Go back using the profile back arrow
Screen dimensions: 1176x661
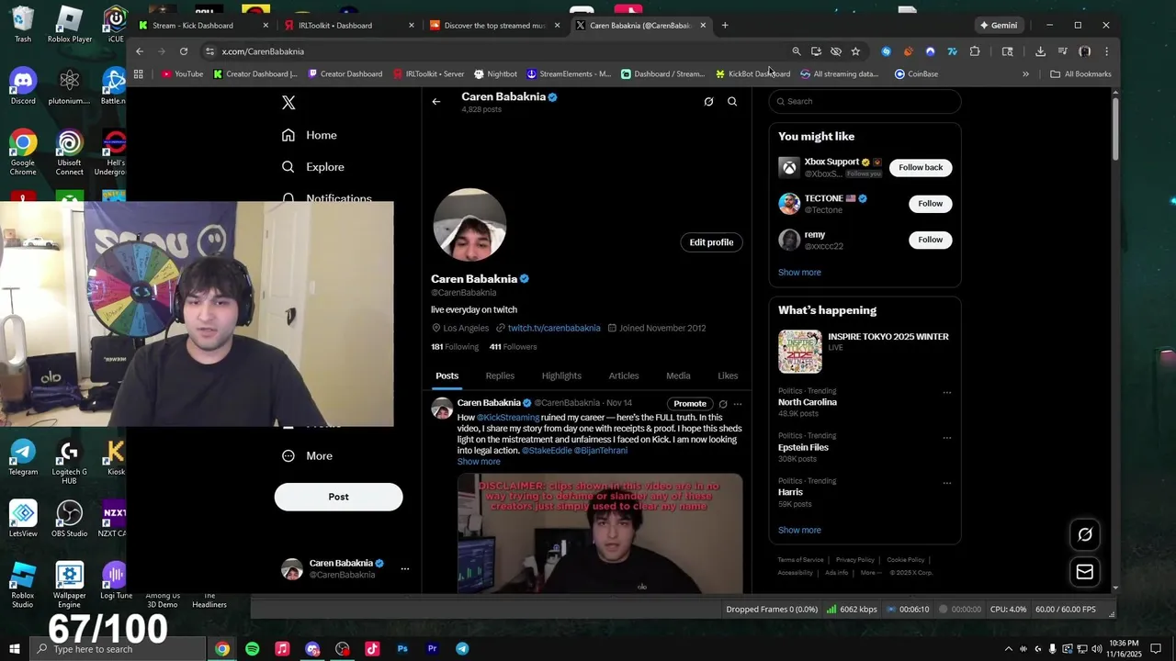pos(436,102)
